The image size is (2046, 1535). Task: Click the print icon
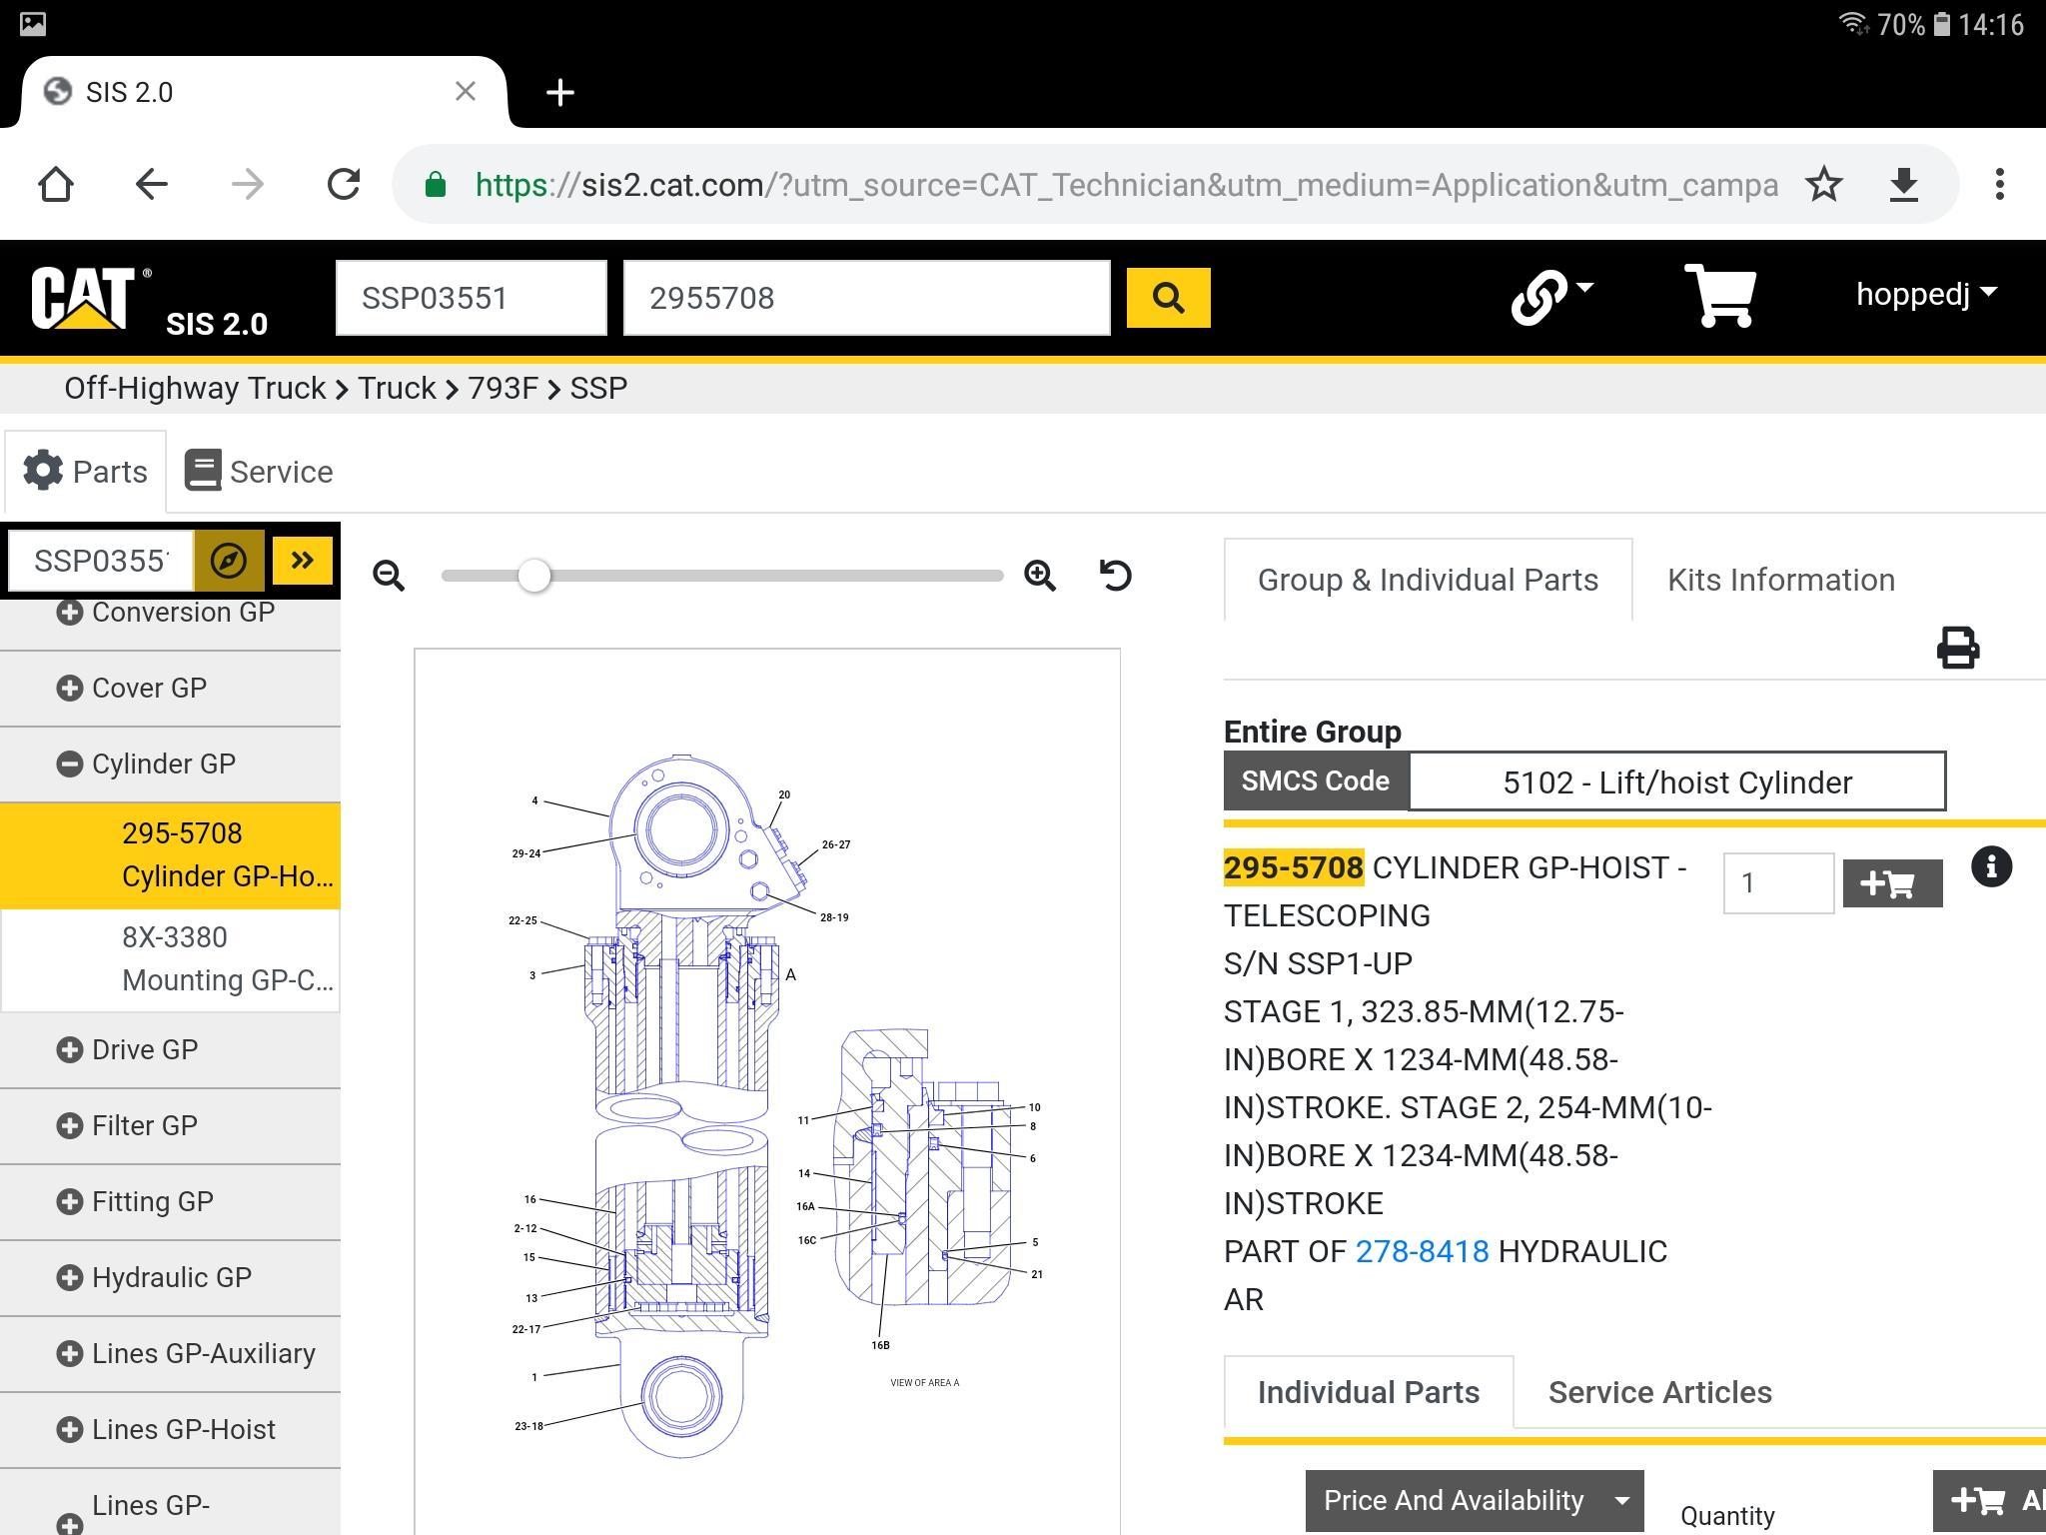point(1957,648)
